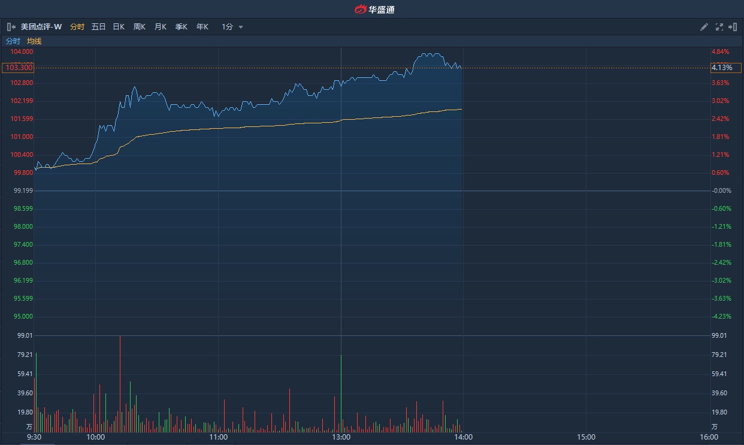This screenshot has height=445, width=744.
Task: Select the 月K monthly chart tab
Action: (x=161, y=27)
